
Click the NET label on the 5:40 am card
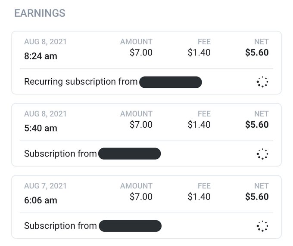click(x=262, y=114)
